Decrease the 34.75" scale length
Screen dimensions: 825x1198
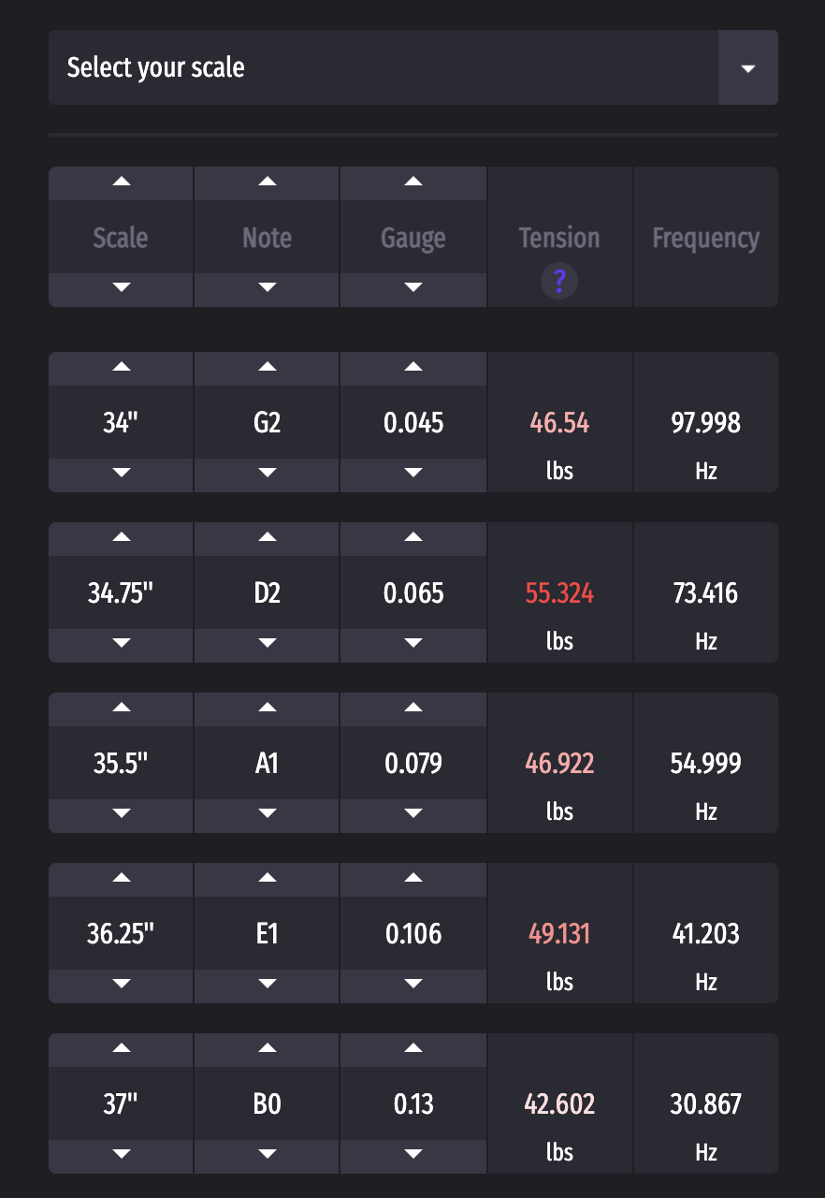coord(121,645)
